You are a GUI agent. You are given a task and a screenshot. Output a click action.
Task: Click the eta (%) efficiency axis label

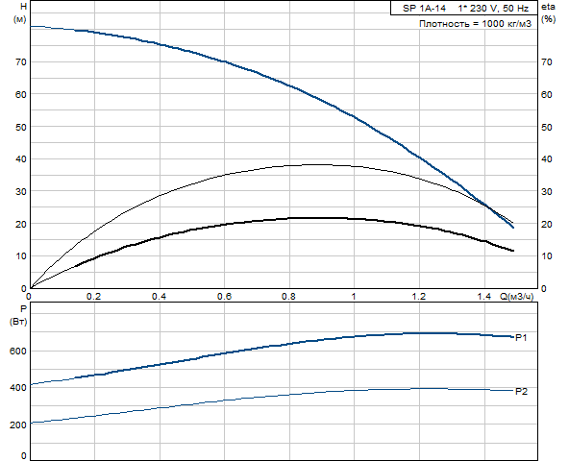click(x=548, y=13)
